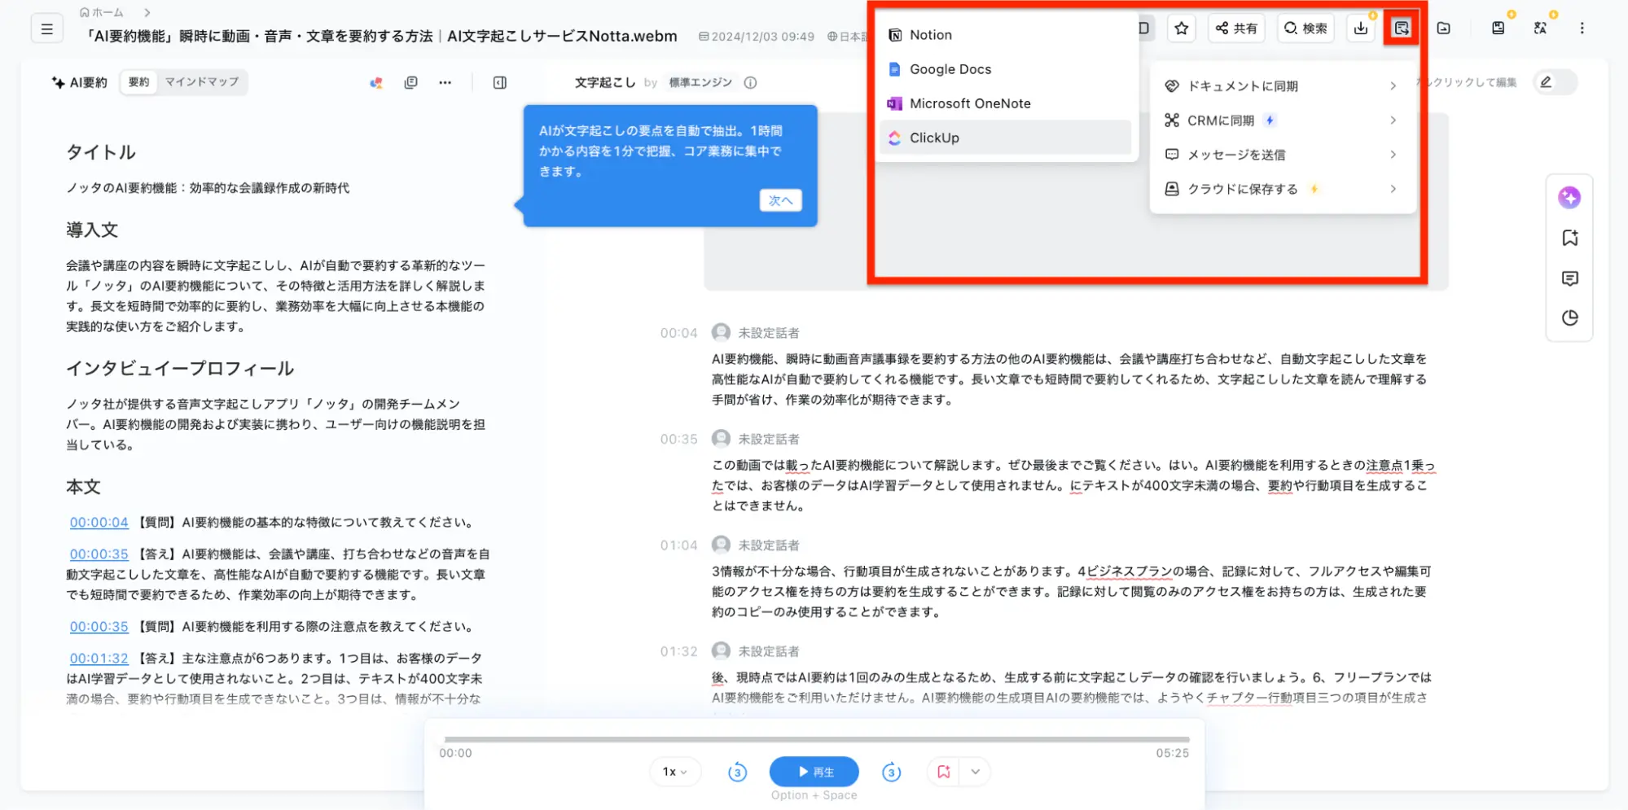Screen dimensions: 1628x810
Task: Toggle the panel layout split icon
Action: (x=500, y=82)
